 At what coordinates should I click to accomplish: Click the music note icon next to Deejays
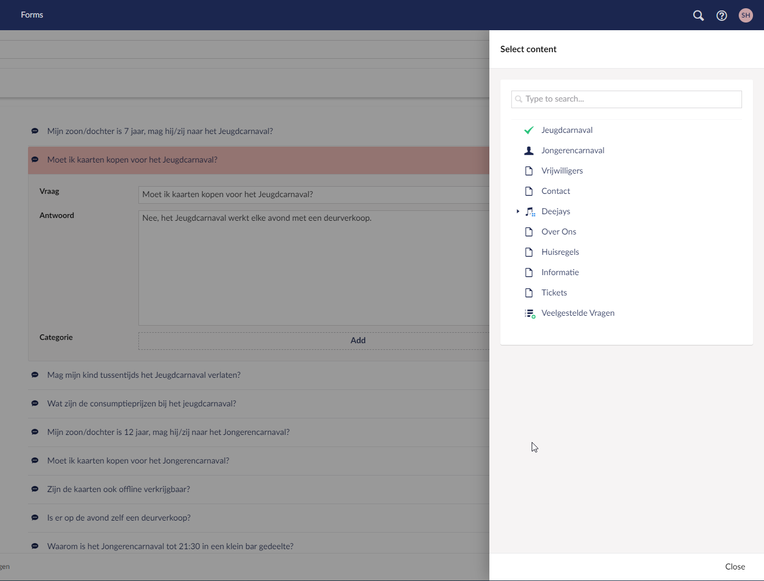pos(530,211)
